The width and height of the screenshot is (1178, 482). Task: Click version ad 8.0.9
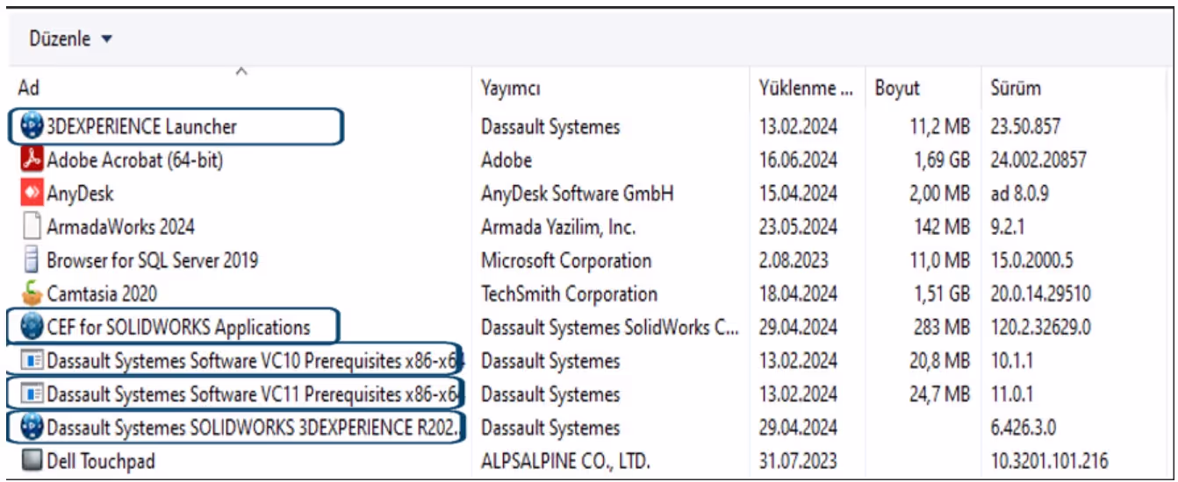(1020, 193)
